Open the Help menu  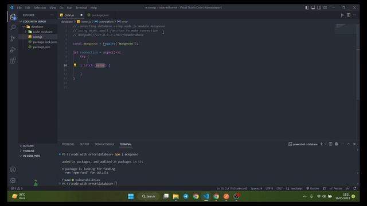(93, 7)
